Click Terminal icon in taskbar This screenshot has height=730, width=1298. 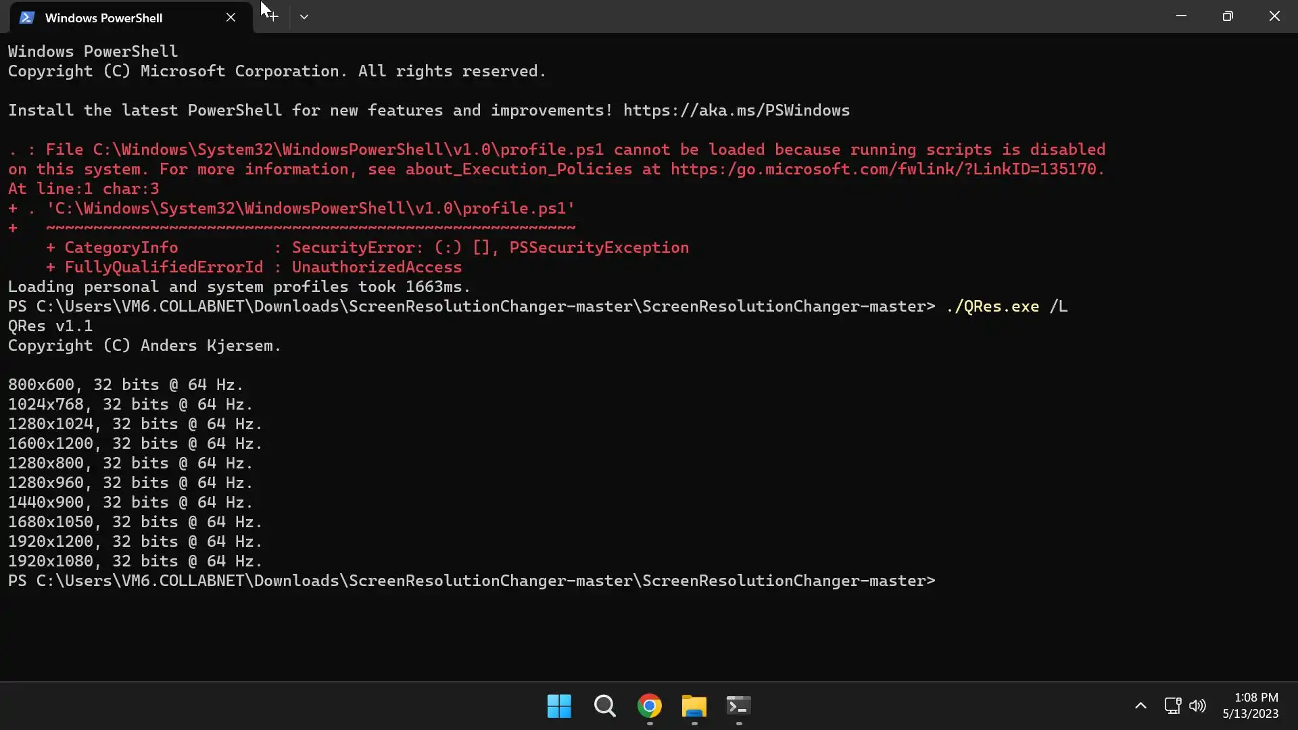click(739, 706)
